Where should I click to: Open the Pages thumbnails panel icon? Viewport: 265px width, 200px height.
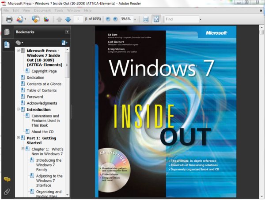tap(7, 32)
